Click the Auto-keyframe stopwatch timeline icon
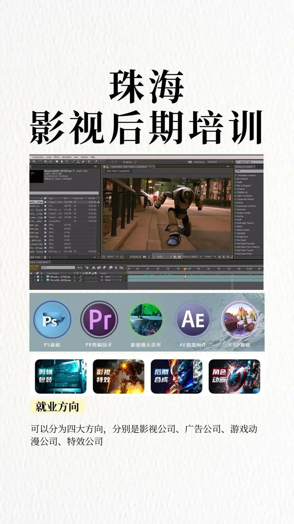This screenshot has width=294, height=524. click(x=116, y=268)
